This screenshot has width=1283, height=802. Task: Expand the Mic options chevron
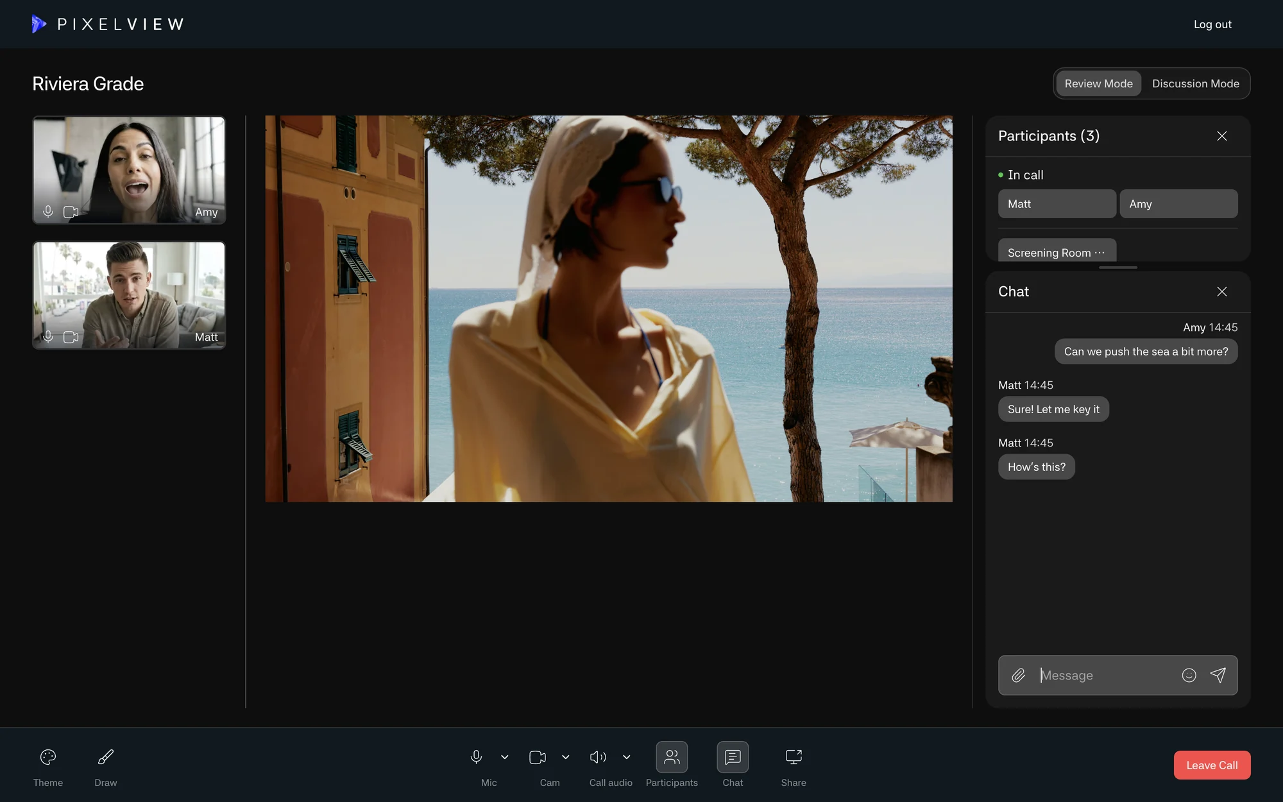[505, 757]
